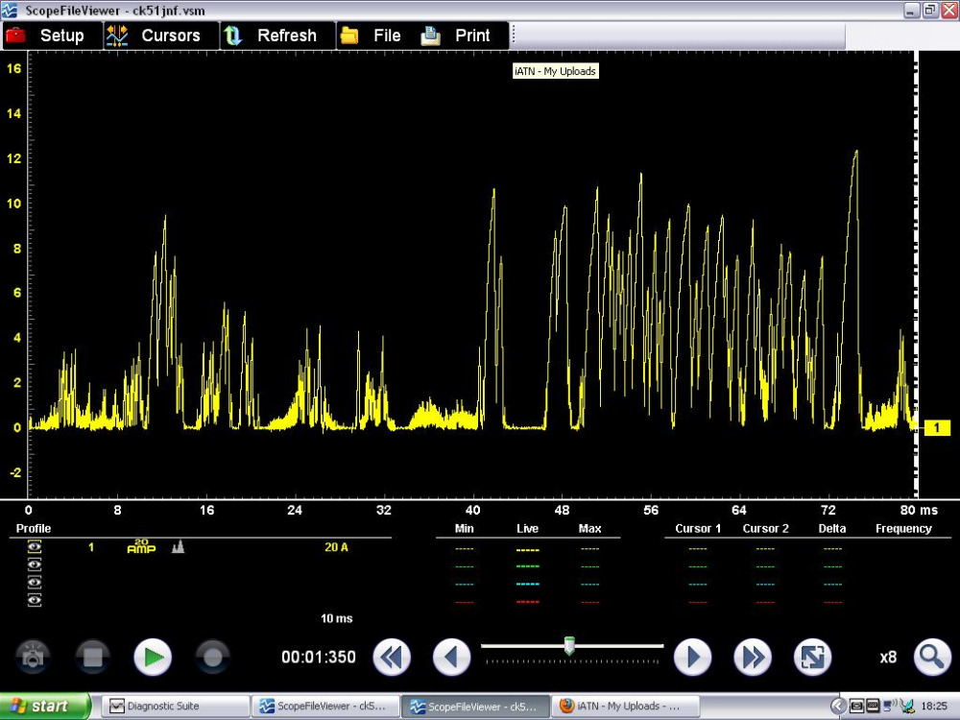960x720 pixels.
Task: Click the round Record button
Action: [212, 658]
